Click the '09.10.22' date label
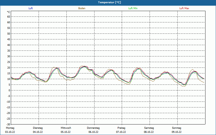This screenshot has width=216, height=135. pos(177,132)
